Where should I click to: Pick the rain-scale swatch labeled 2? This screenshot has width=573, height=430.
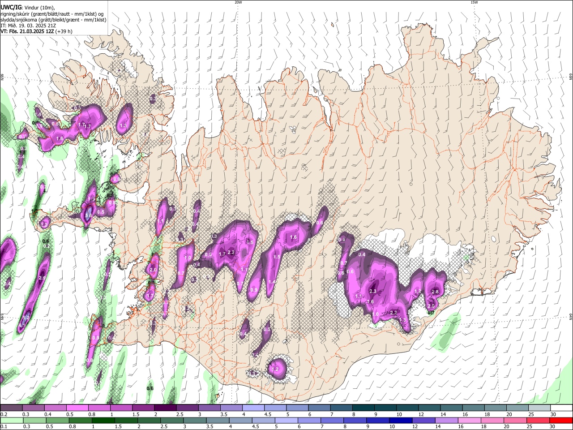(x=149, y=421)
